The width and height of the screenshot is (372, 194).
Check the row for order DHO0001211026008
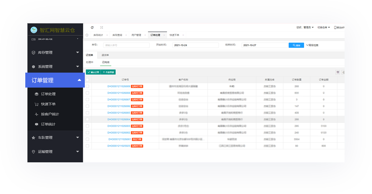pyautogui.click(x=88, y=93)
